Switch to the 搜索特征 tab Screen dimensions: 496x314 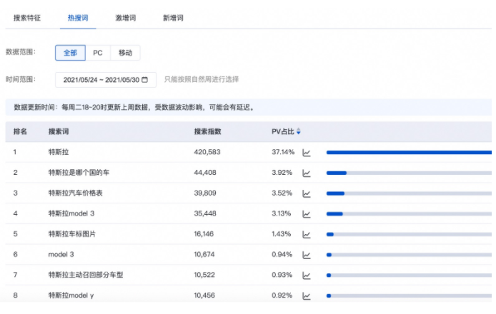tap(27, 16)
